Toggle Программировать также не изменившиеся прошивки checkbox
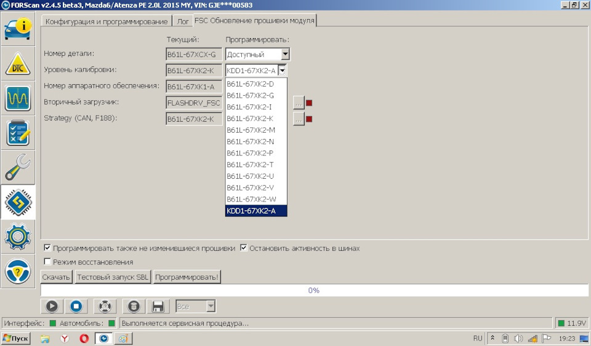Screen dimensions: 591x346 (x=47, y=248)
